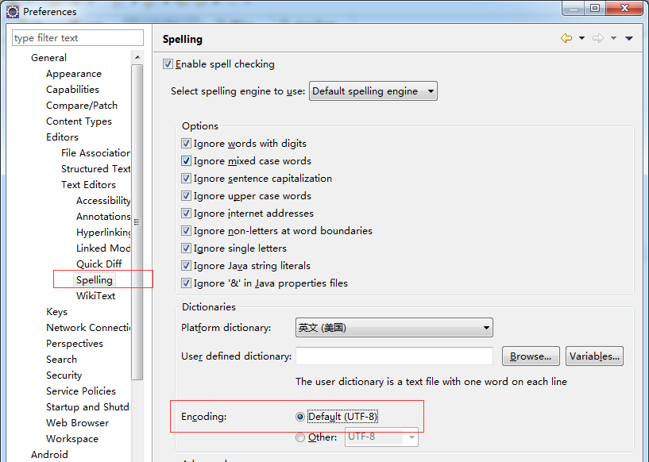Click the forward navigation arrow icon
This screenshot has height=462, width=649.
pyautogui.click(x=597, y=38)
